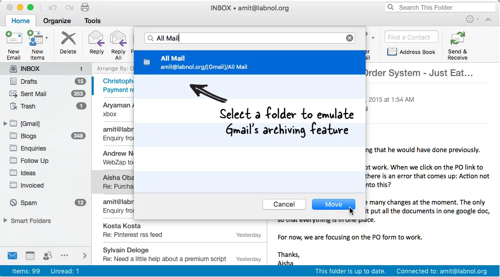The image size is (500, 277).
Task: Undo with the title bar arrow
Action: click(53, 7)
